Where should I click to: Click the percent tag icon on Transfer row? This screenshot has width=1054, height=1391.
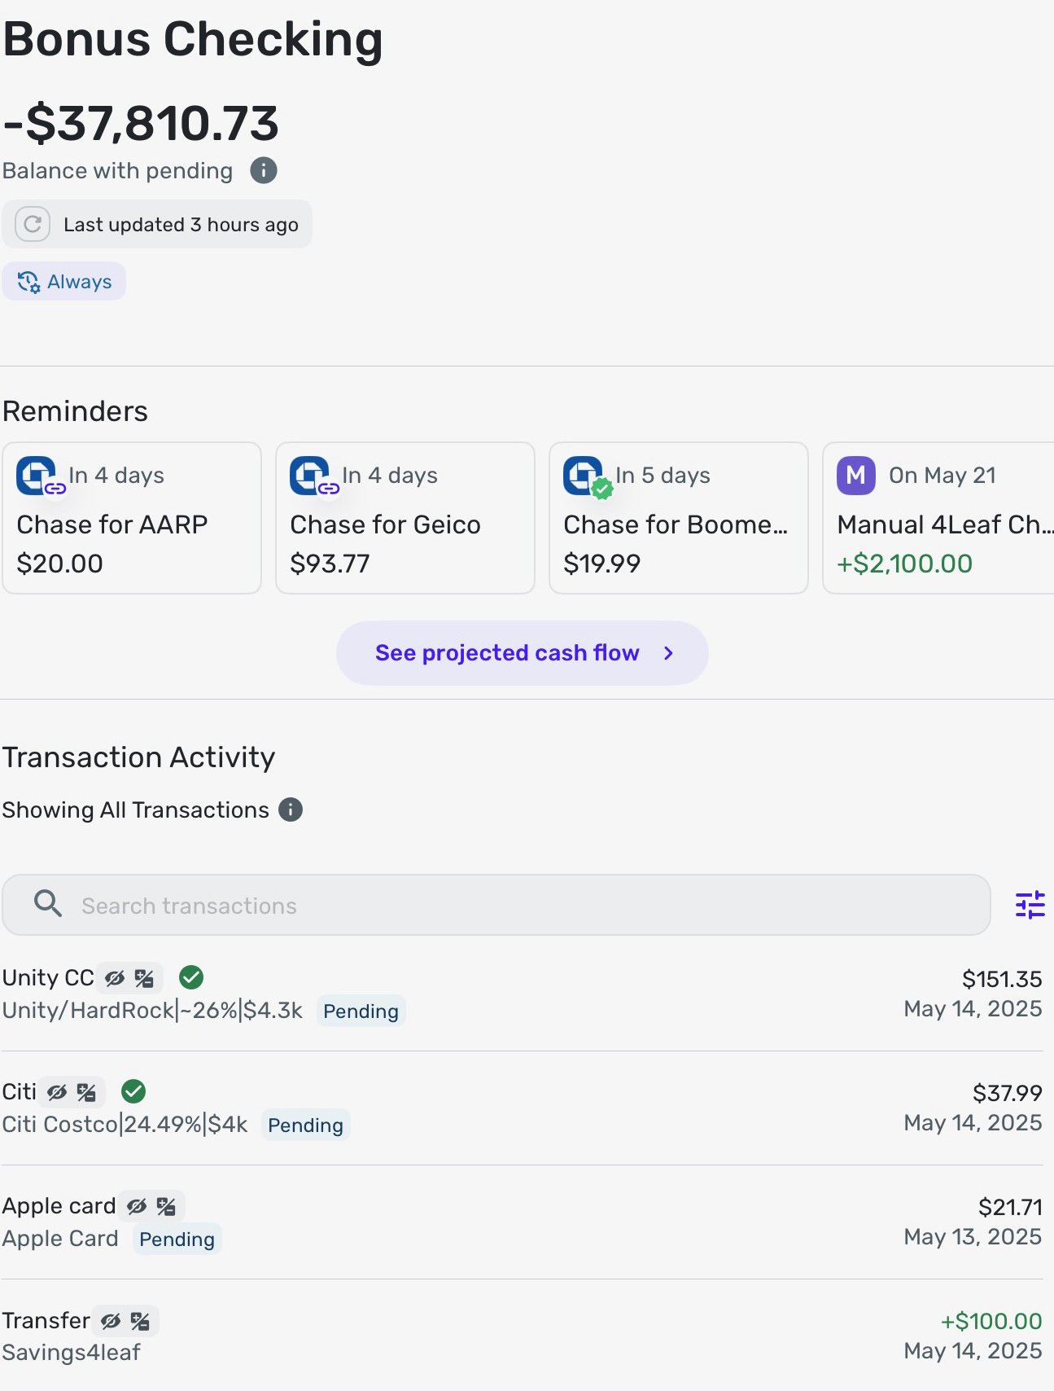tap(140, 1320)
